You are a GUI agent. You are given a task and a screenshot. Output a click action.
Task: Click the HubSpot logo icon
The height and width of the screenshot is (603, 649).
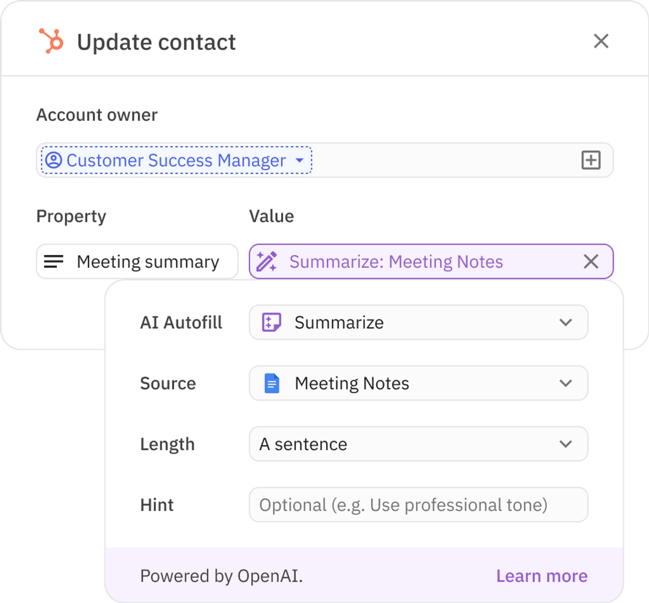(51, 41)
